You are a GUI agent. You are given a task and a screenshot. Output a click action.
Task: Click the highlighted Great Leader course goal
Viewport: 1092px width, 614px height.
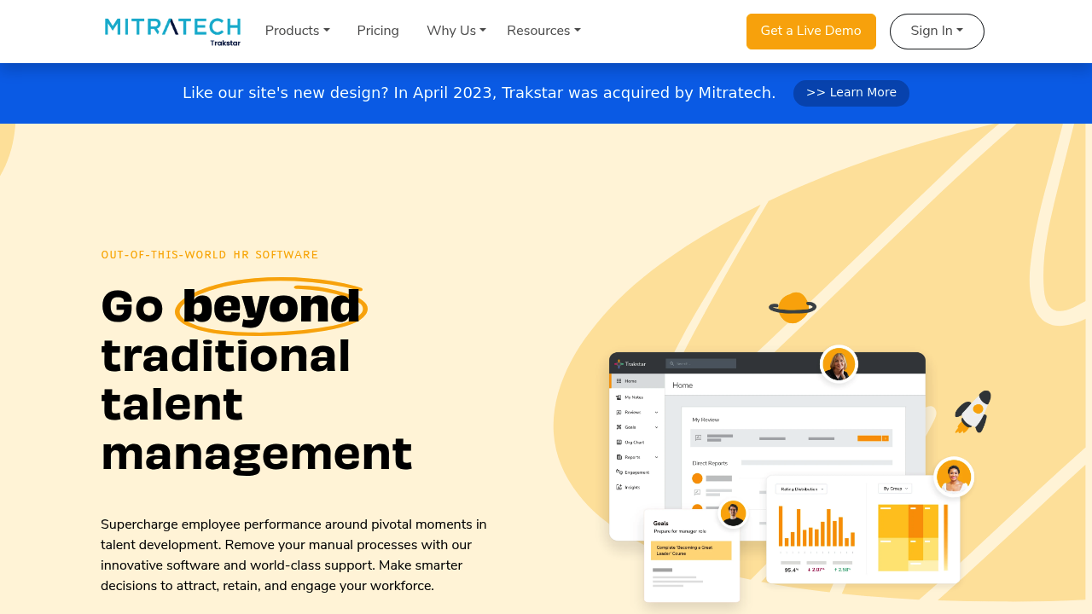(691, 550)
